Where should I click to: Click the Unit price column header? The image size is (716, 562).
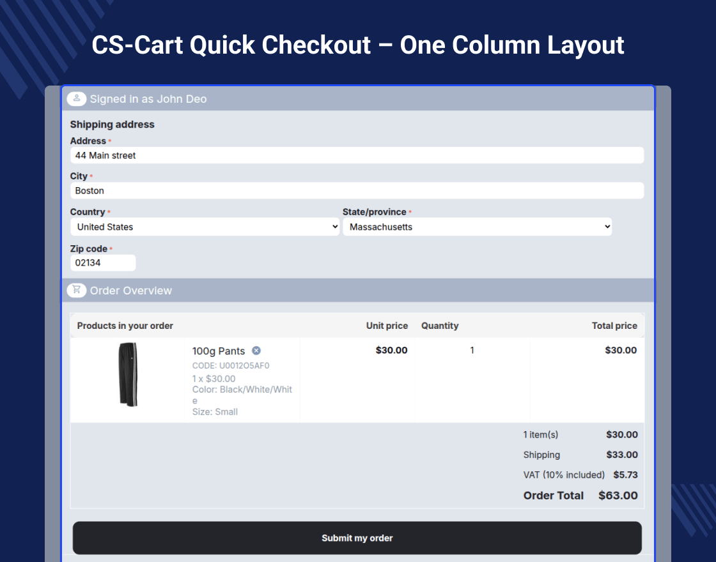[387, 326]
